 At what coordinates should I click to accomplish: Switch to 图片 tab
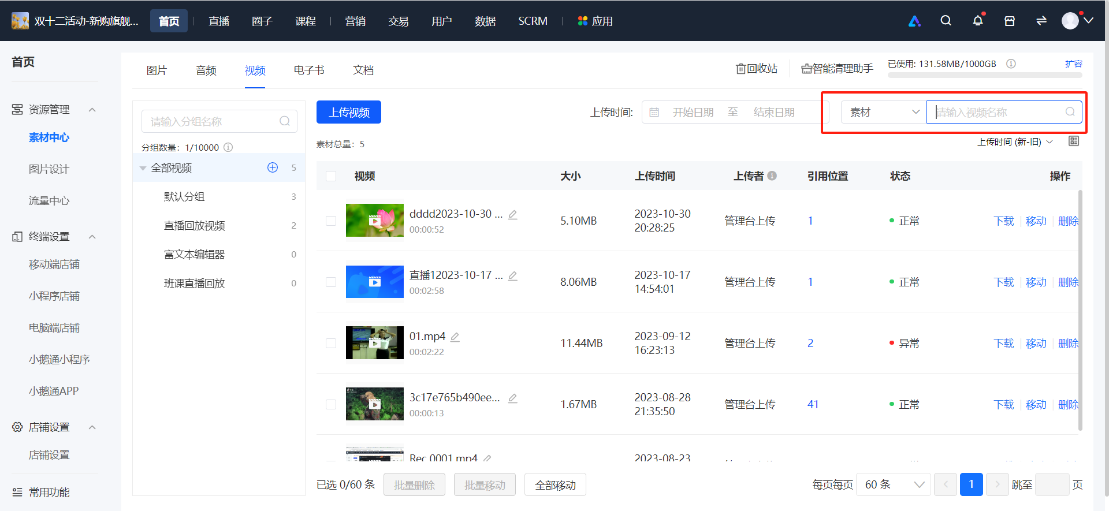point(157,70)
